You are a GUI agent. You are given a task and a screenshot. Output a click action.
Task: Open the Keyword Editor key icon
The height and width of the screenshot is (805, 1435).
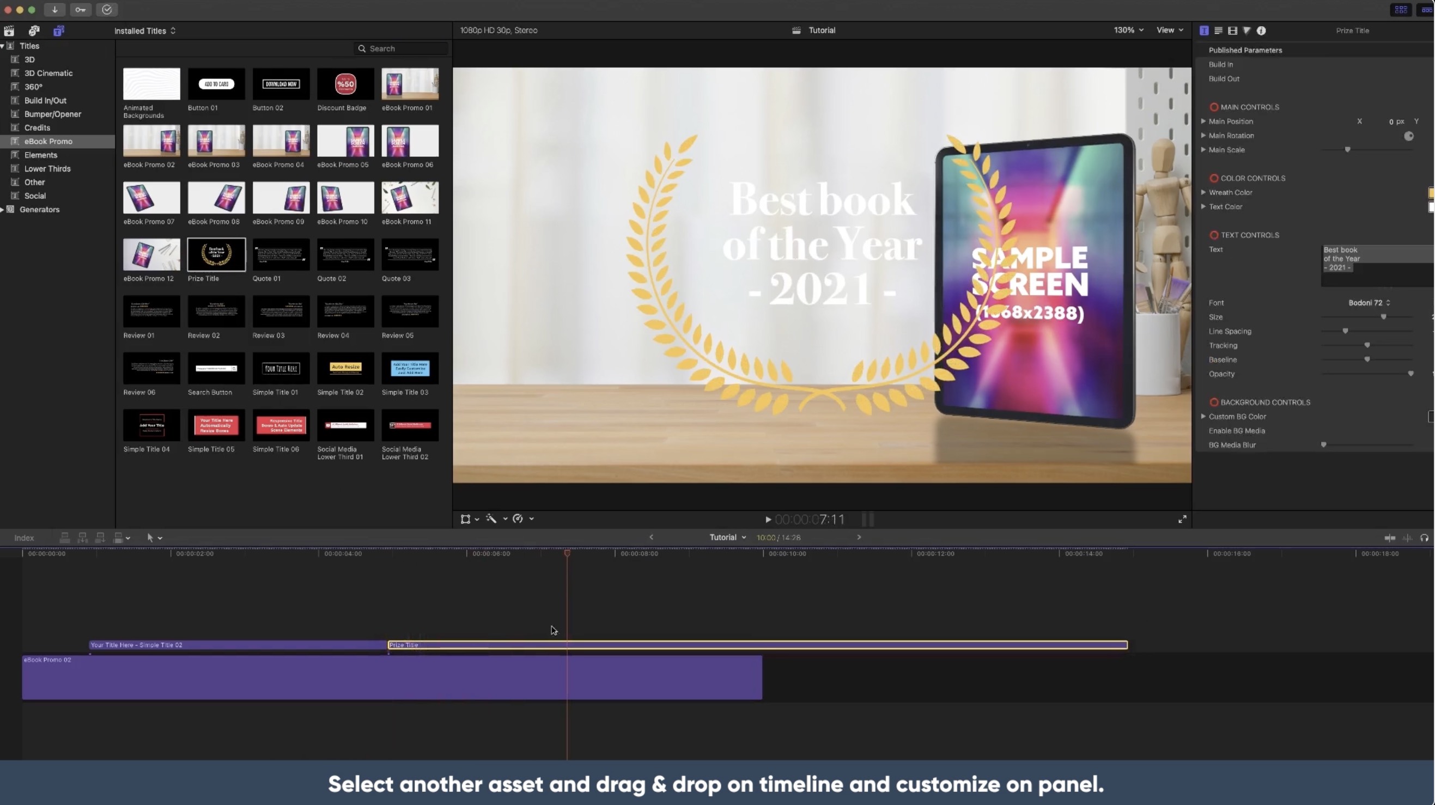tap(80, 9)
